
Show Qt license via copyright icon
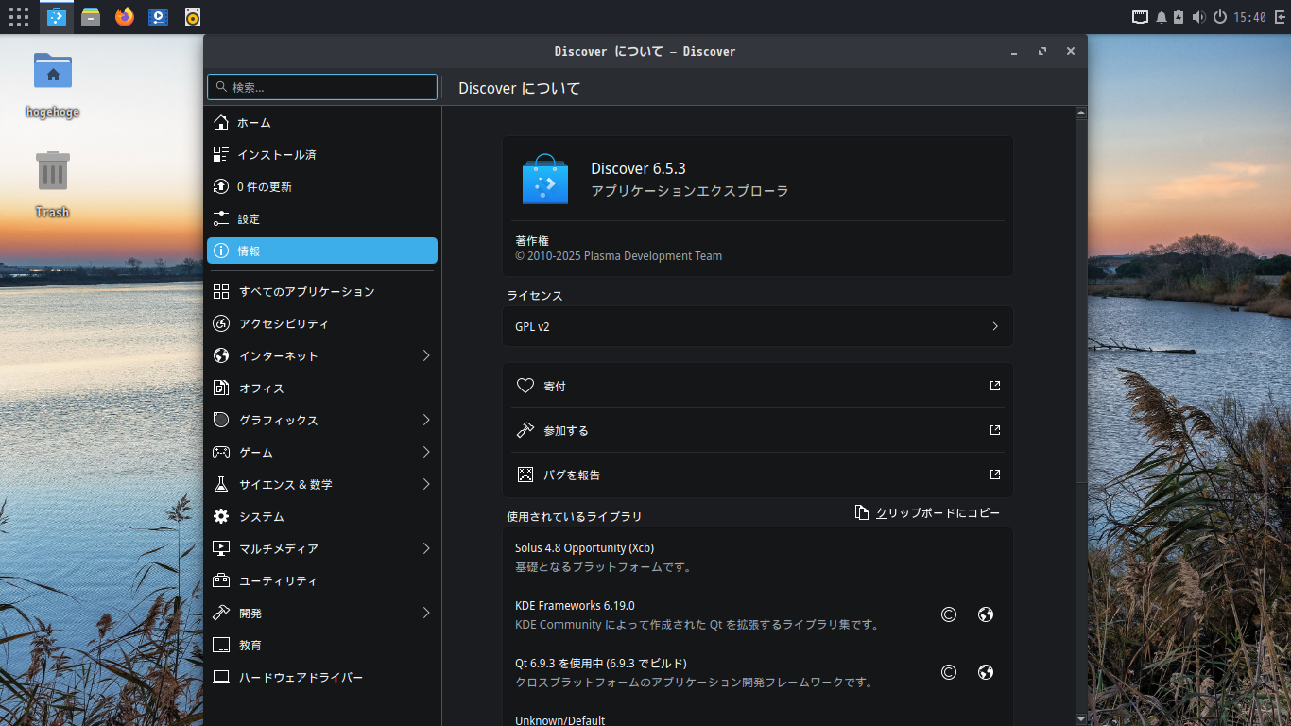tap(949, 672)
